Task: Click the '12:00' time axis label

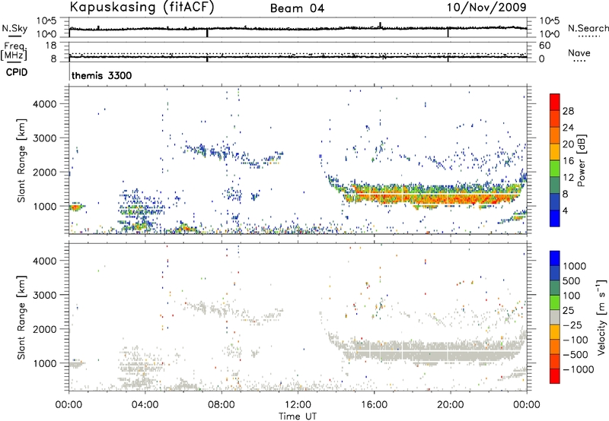Action: (298, 405)
